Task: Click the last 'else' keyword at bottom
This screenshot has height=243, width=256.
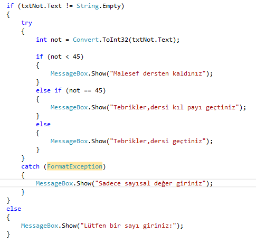Action: [14, 209]
